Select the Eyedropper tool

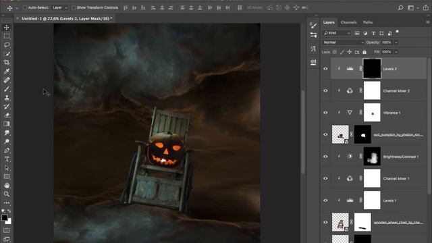coord(7,72)
